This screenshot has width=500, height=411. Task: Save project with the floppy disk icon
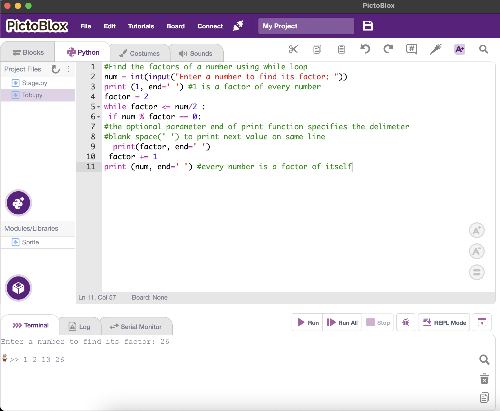(x=368, y=26)
